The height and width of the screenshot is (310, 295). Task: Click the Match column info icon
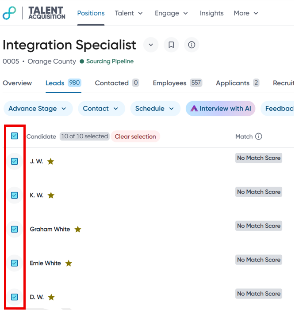point(259,136)
